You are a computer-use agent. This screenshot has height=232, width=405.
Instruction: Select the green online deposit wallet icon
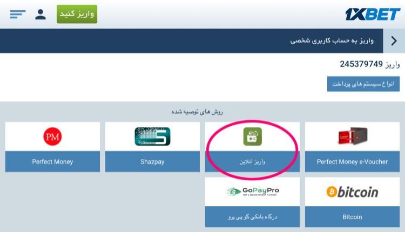click(x=252, y=137)
